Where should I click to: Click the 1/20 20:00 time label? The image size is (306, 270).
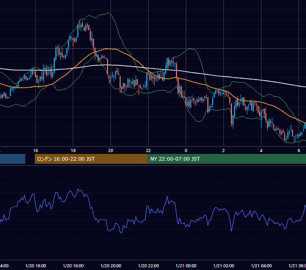111,265
